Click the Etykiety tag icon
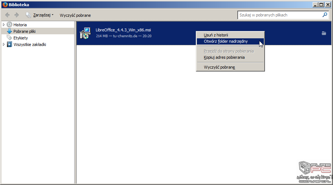Viewport: 333px width, 185px height. pyautogui.click(x=9, y=38)
